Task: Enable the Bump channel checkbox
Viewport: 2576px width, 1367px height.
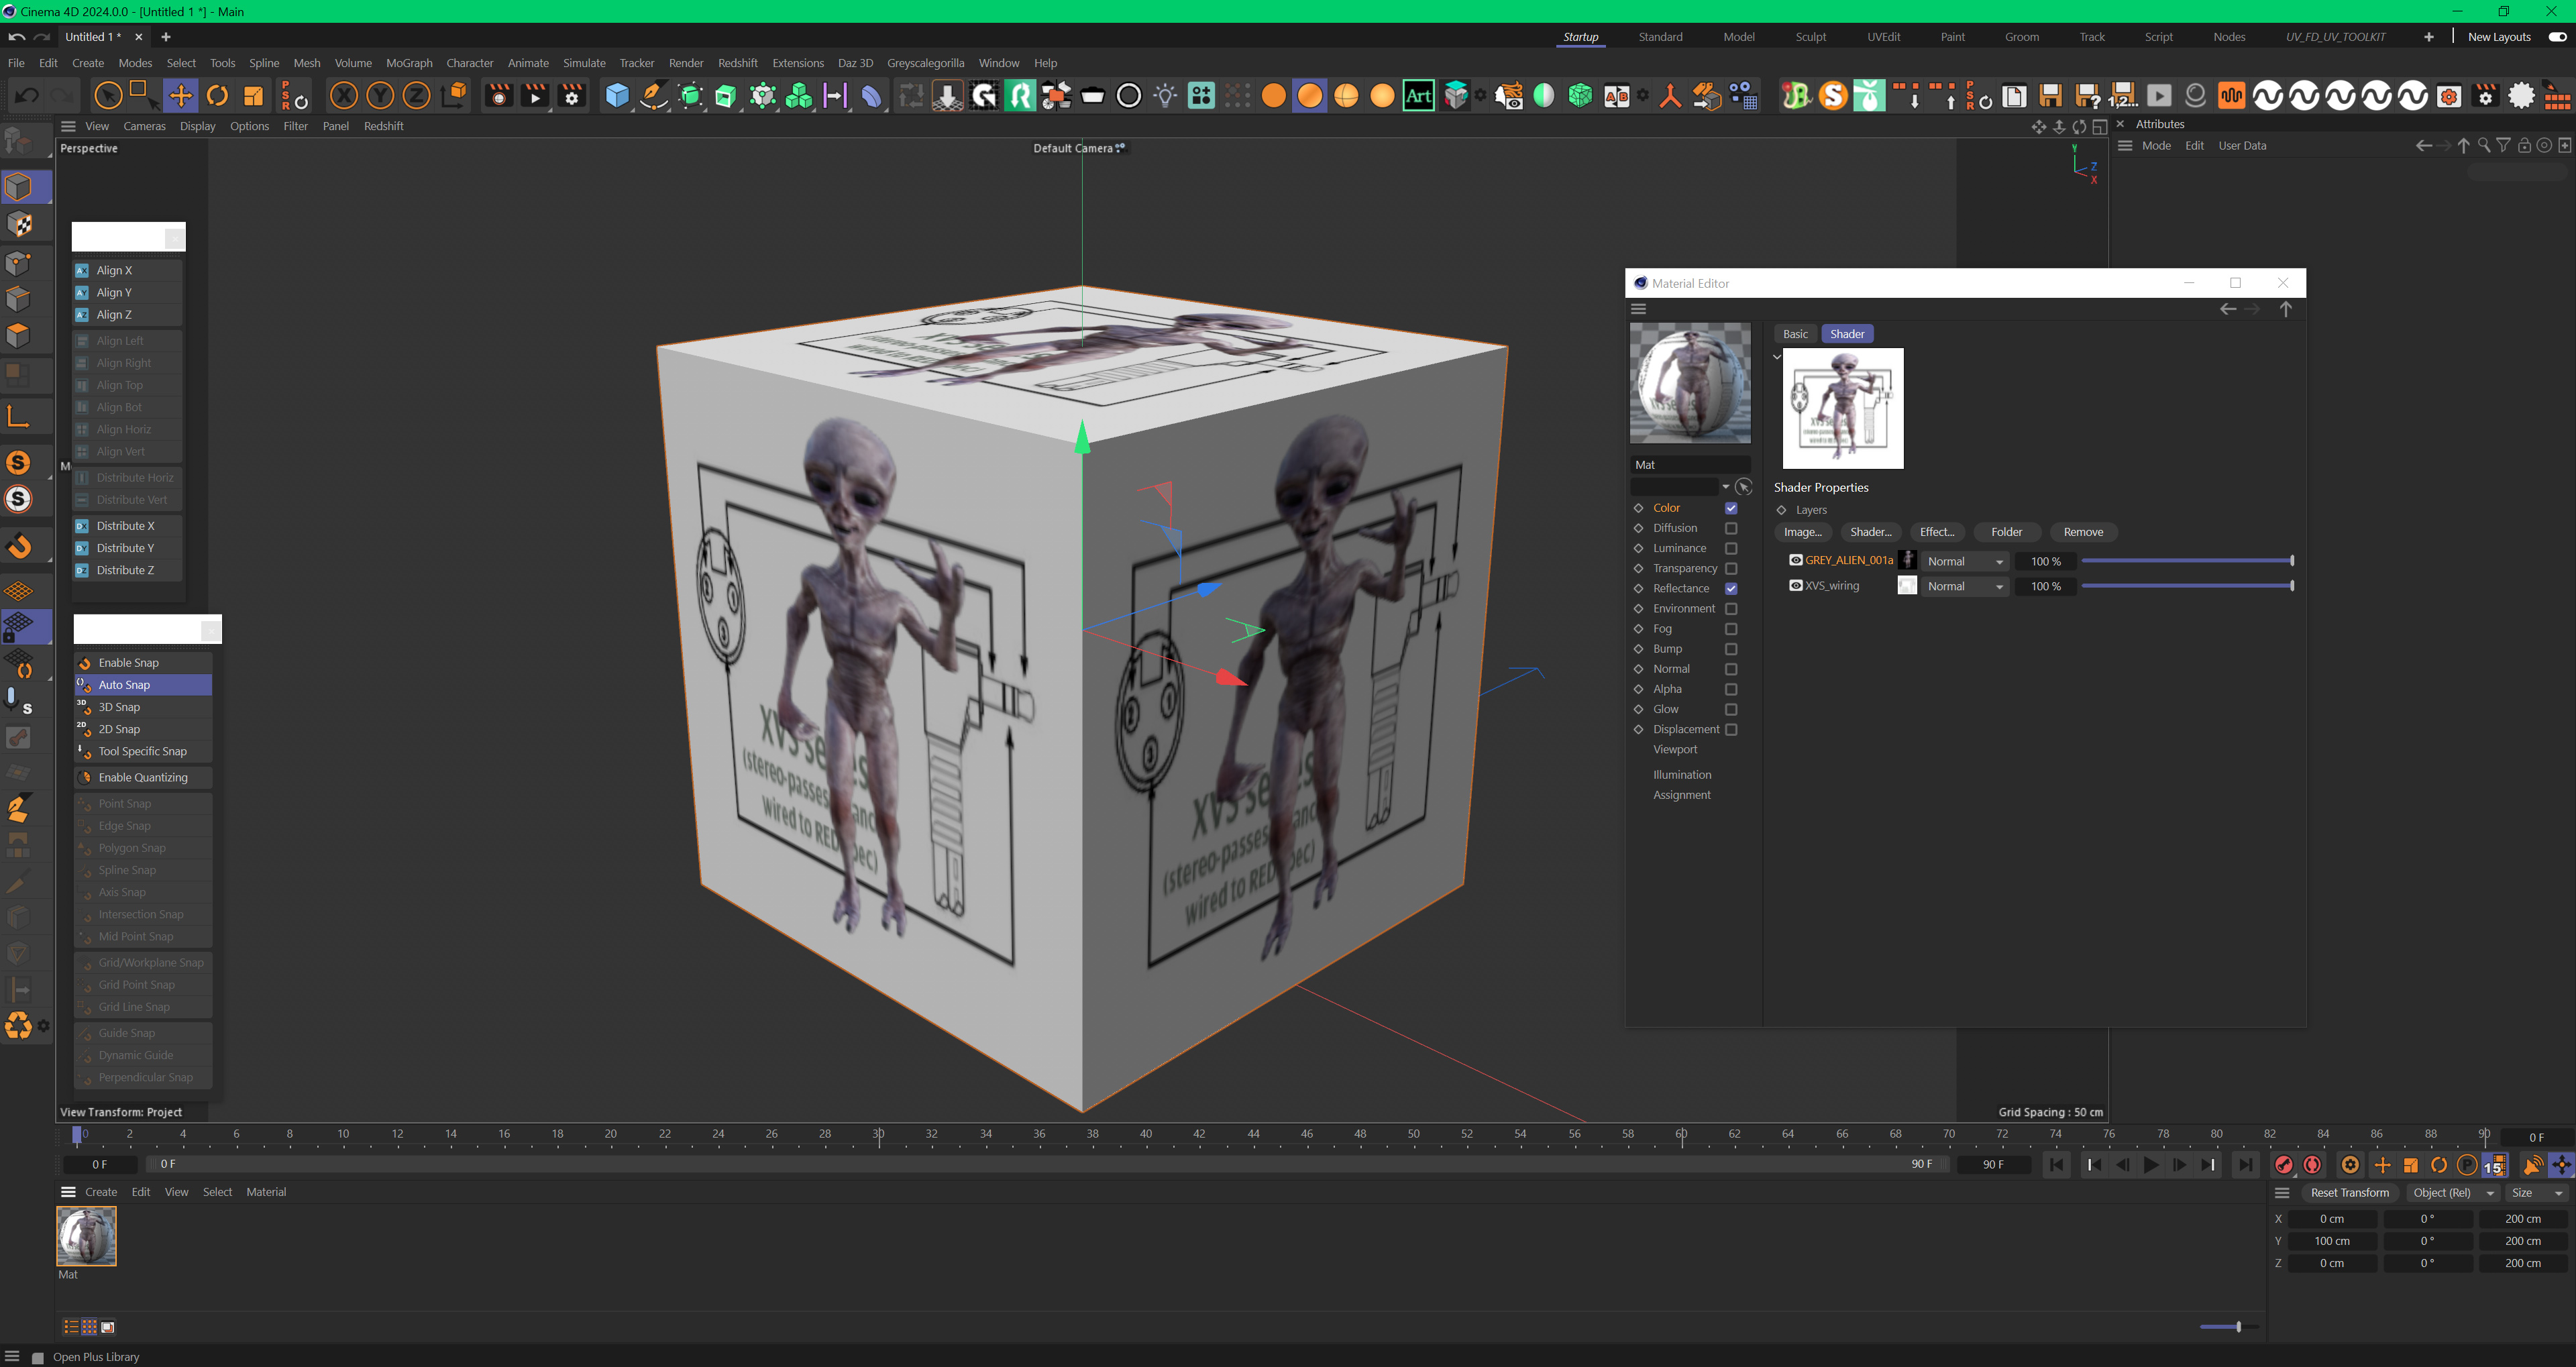Action: [x=1731, y=649]
